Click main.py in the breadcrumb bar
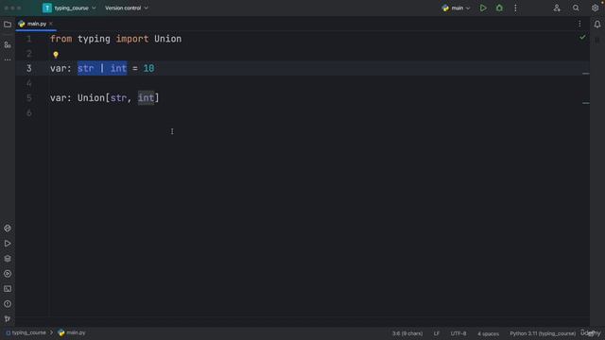Viewport: 605px width, 340px height. [72, 332]
